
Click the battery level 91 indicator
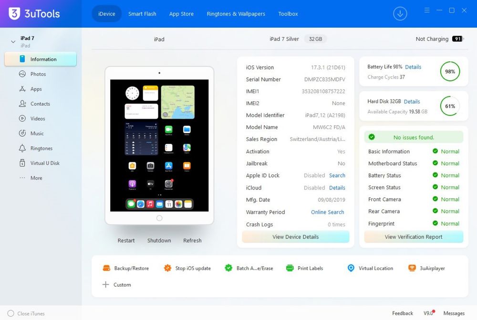457,39
